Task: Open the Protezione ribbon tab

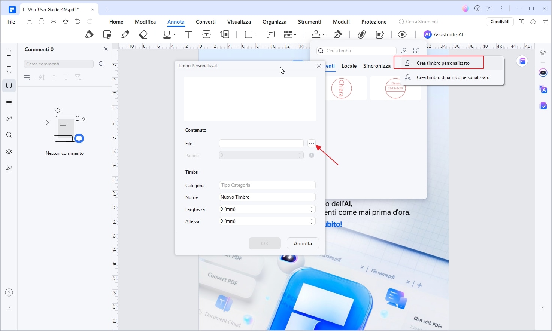Action: [374, 22]
